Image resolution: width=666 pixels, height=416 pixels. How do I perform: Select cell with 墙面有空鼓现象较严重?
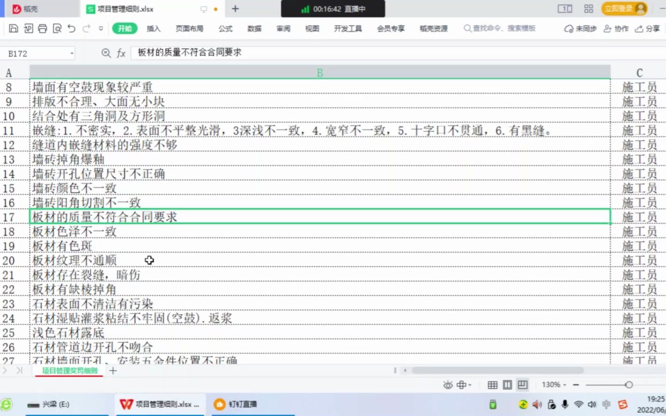320,87
